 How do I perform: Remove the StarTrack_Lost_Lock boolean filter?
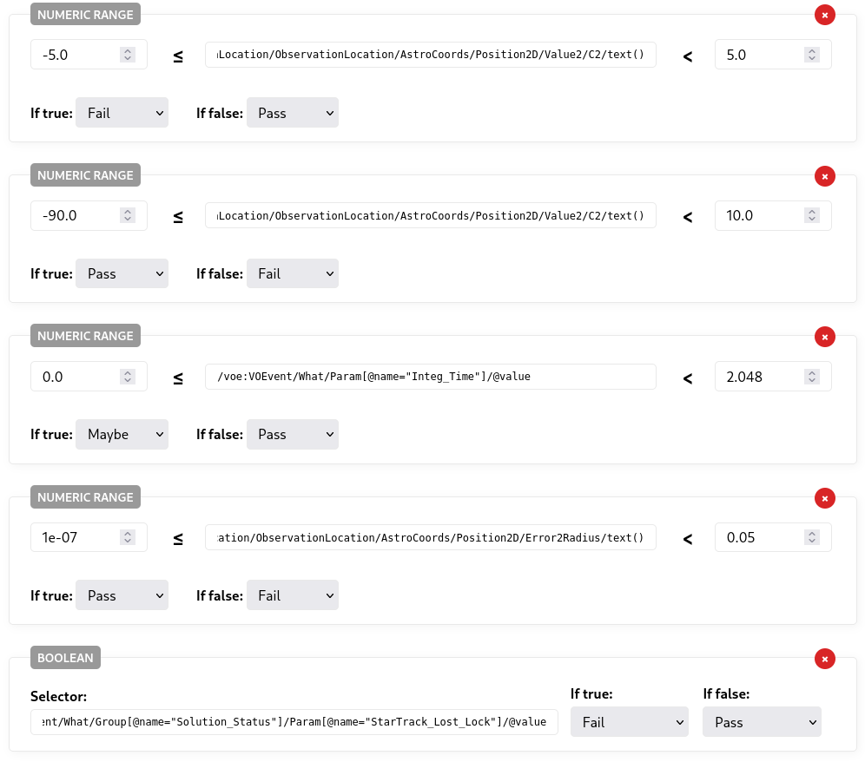824,659
